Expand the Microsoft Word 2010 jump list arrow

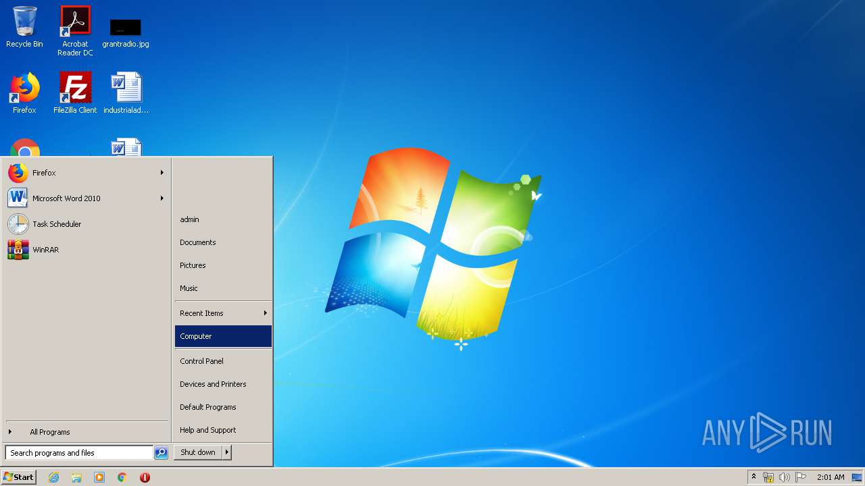[x=162, y=198]
